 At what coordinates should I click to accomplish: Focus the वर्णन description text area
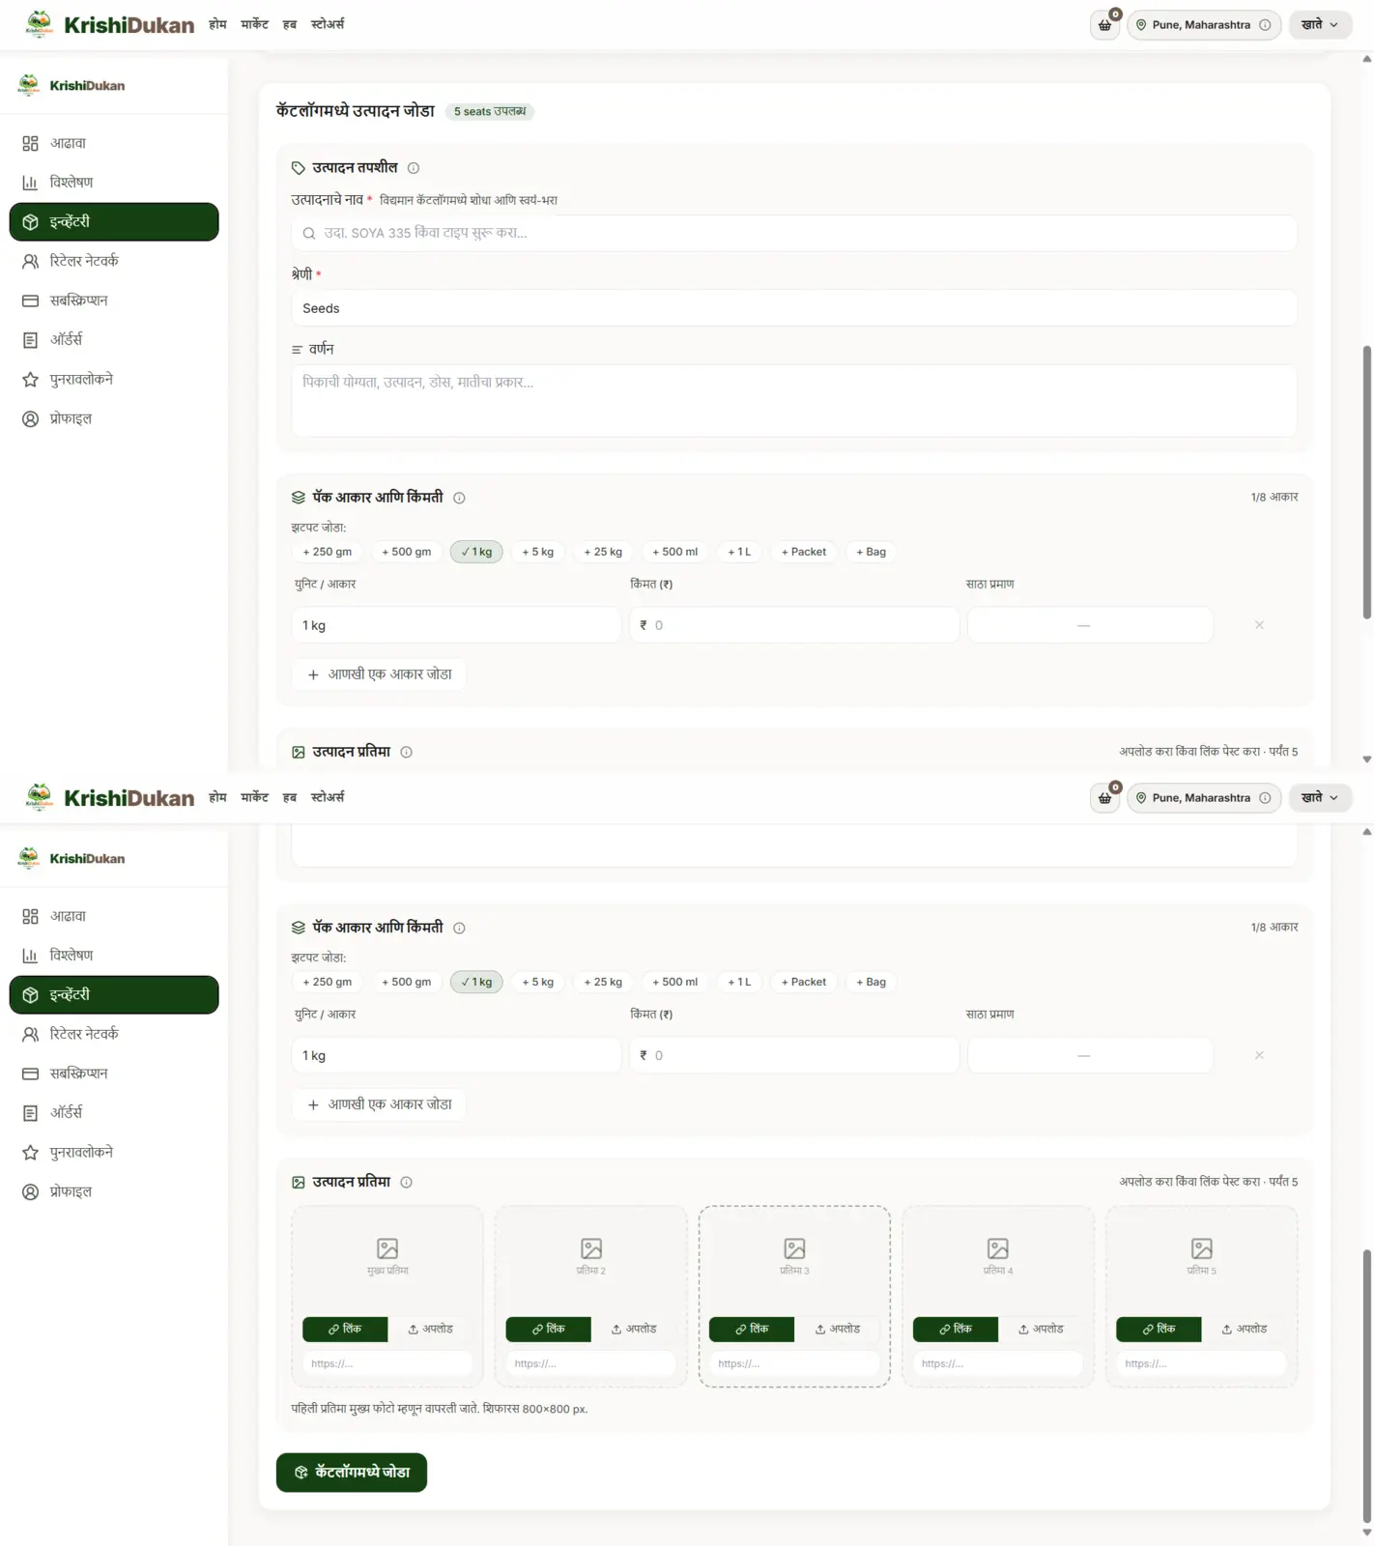pos(793,400)
